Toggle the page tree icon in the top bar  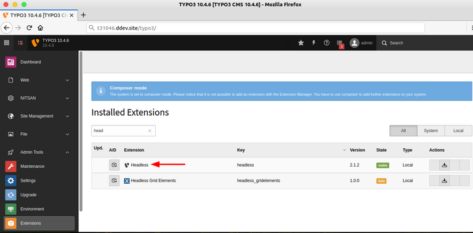point(20,43)
